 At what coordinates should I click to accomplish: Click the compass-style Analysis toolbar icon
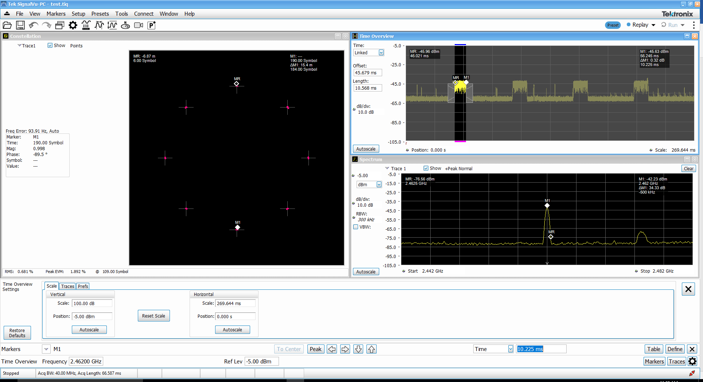pyautogui.click(x=125, y=25)
